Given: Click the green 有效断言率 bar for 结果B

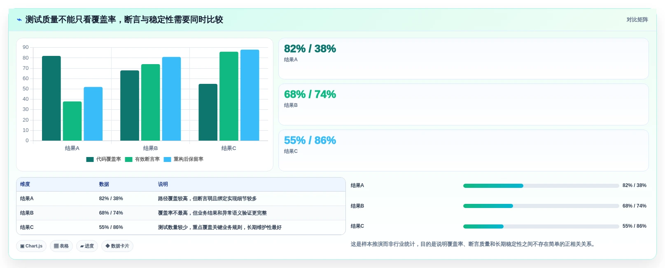Looking at the screenshot, I should pos(151,102).
